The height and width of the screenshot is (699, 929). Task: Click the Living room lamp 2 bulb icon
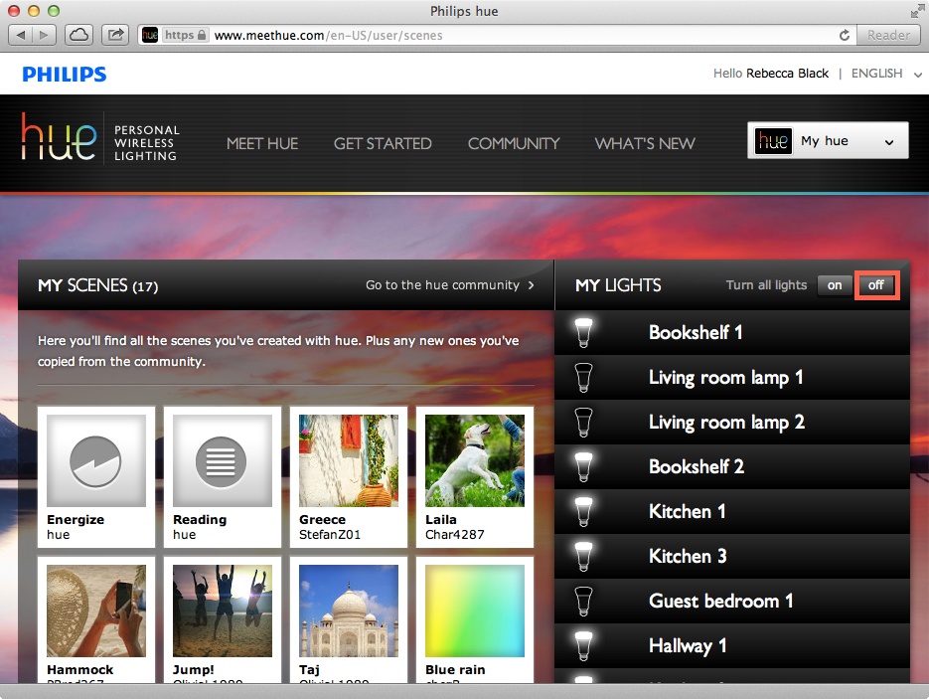[x=583, y=423]
